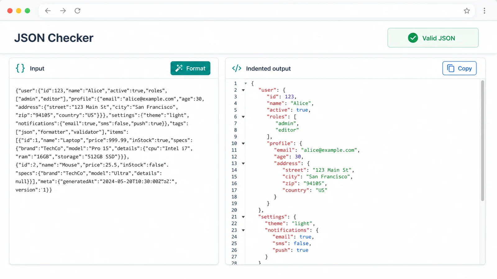Collapse the root object at line 1
The height and width of the screenshot is (279, 497).
coord(245,83)
